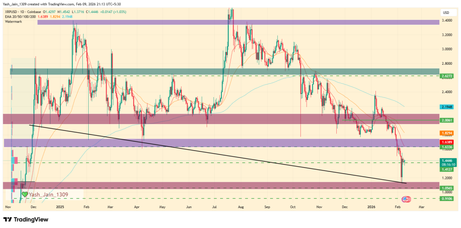Select the 1.0565 support price label
Image resolution: width=461 pixels, height=228 pixels.
(x=447, y=188)
